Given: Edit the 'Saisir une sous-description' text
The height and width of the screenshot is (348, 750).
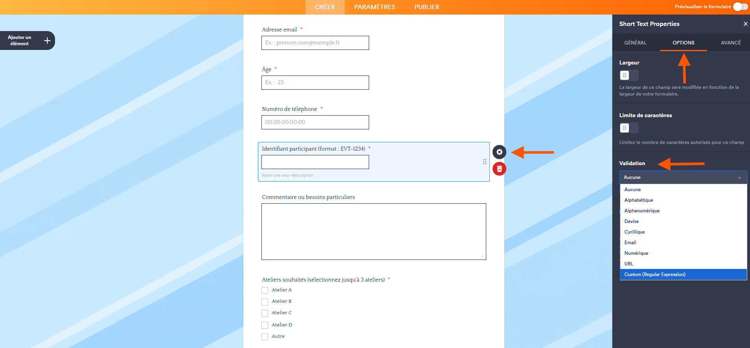Looking at the screenshot, I should coord(288,175).
